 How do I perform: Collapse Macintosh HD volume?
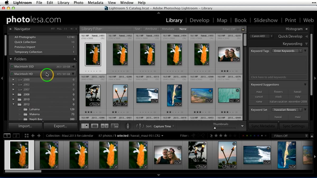click(x=73, y=74)
